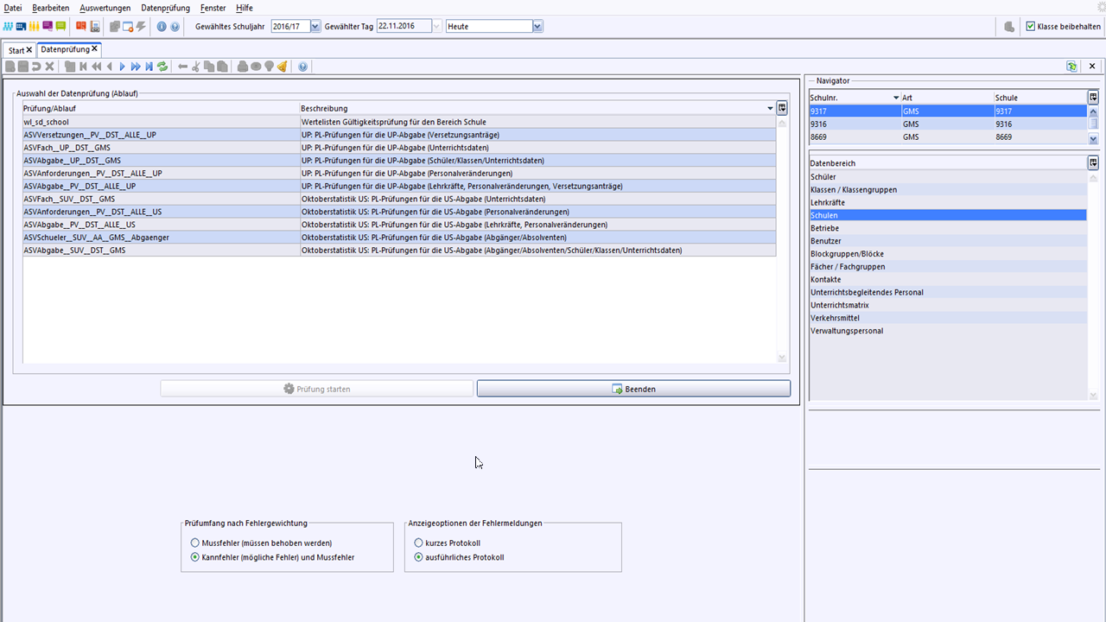This screenshot has width=1106, height=622.
Task: Close the navigator panel with X button
Action: click(x=1092, y=67)
